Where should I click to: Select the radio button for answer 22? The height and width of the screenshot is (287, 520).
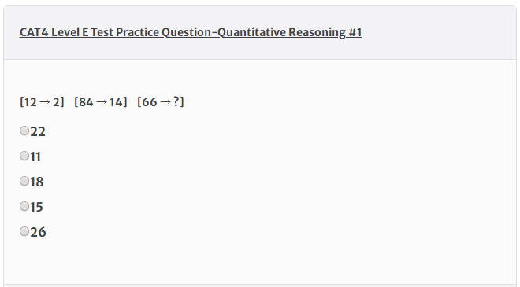(x=24, y=131)
